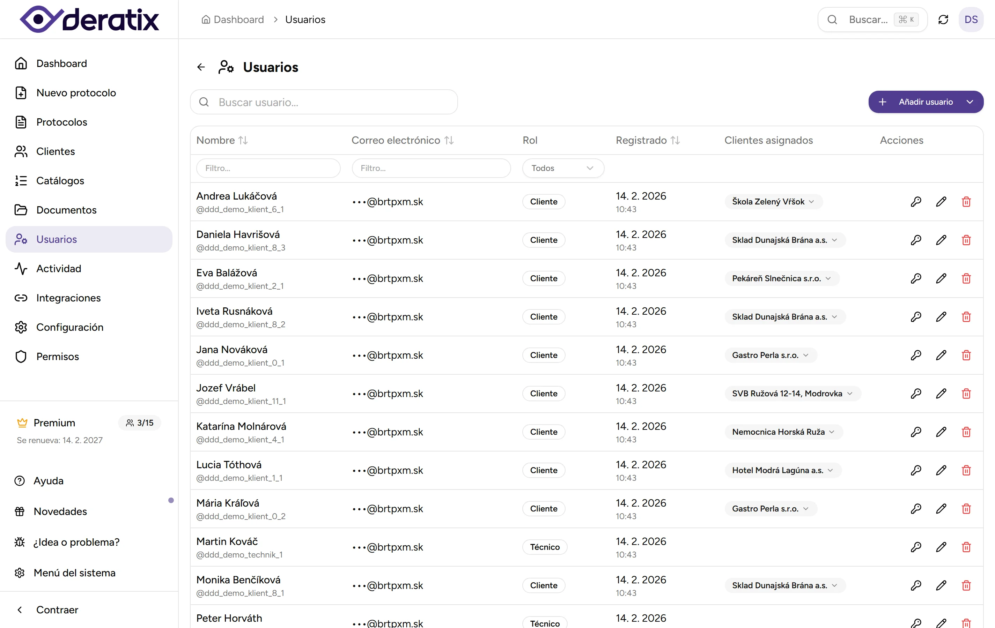Click the trash icon for Mária Kráľová

pyautogui.click(x=966, y=509)
